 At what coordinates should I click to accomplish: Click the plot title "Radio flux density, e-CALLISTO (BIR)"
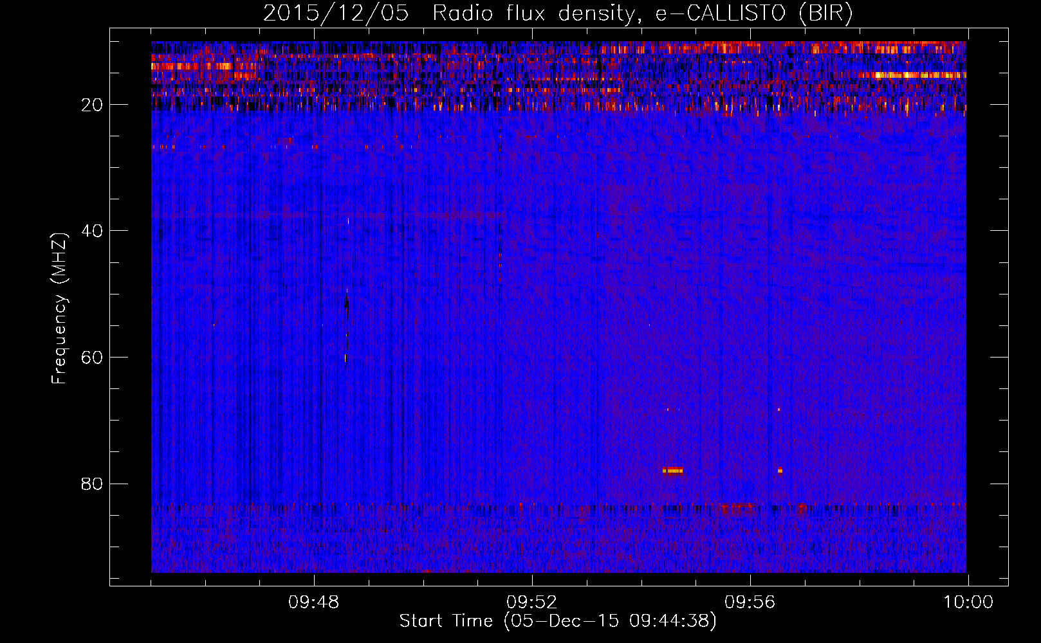[643, 14]
